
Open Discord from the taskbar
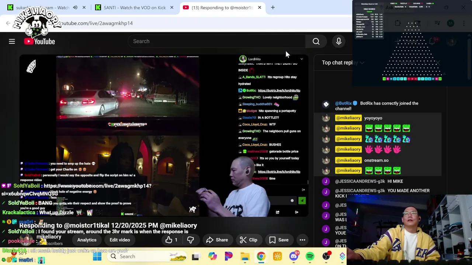294,257
